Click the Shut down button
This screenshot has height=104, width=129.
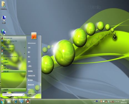(30, 95)
